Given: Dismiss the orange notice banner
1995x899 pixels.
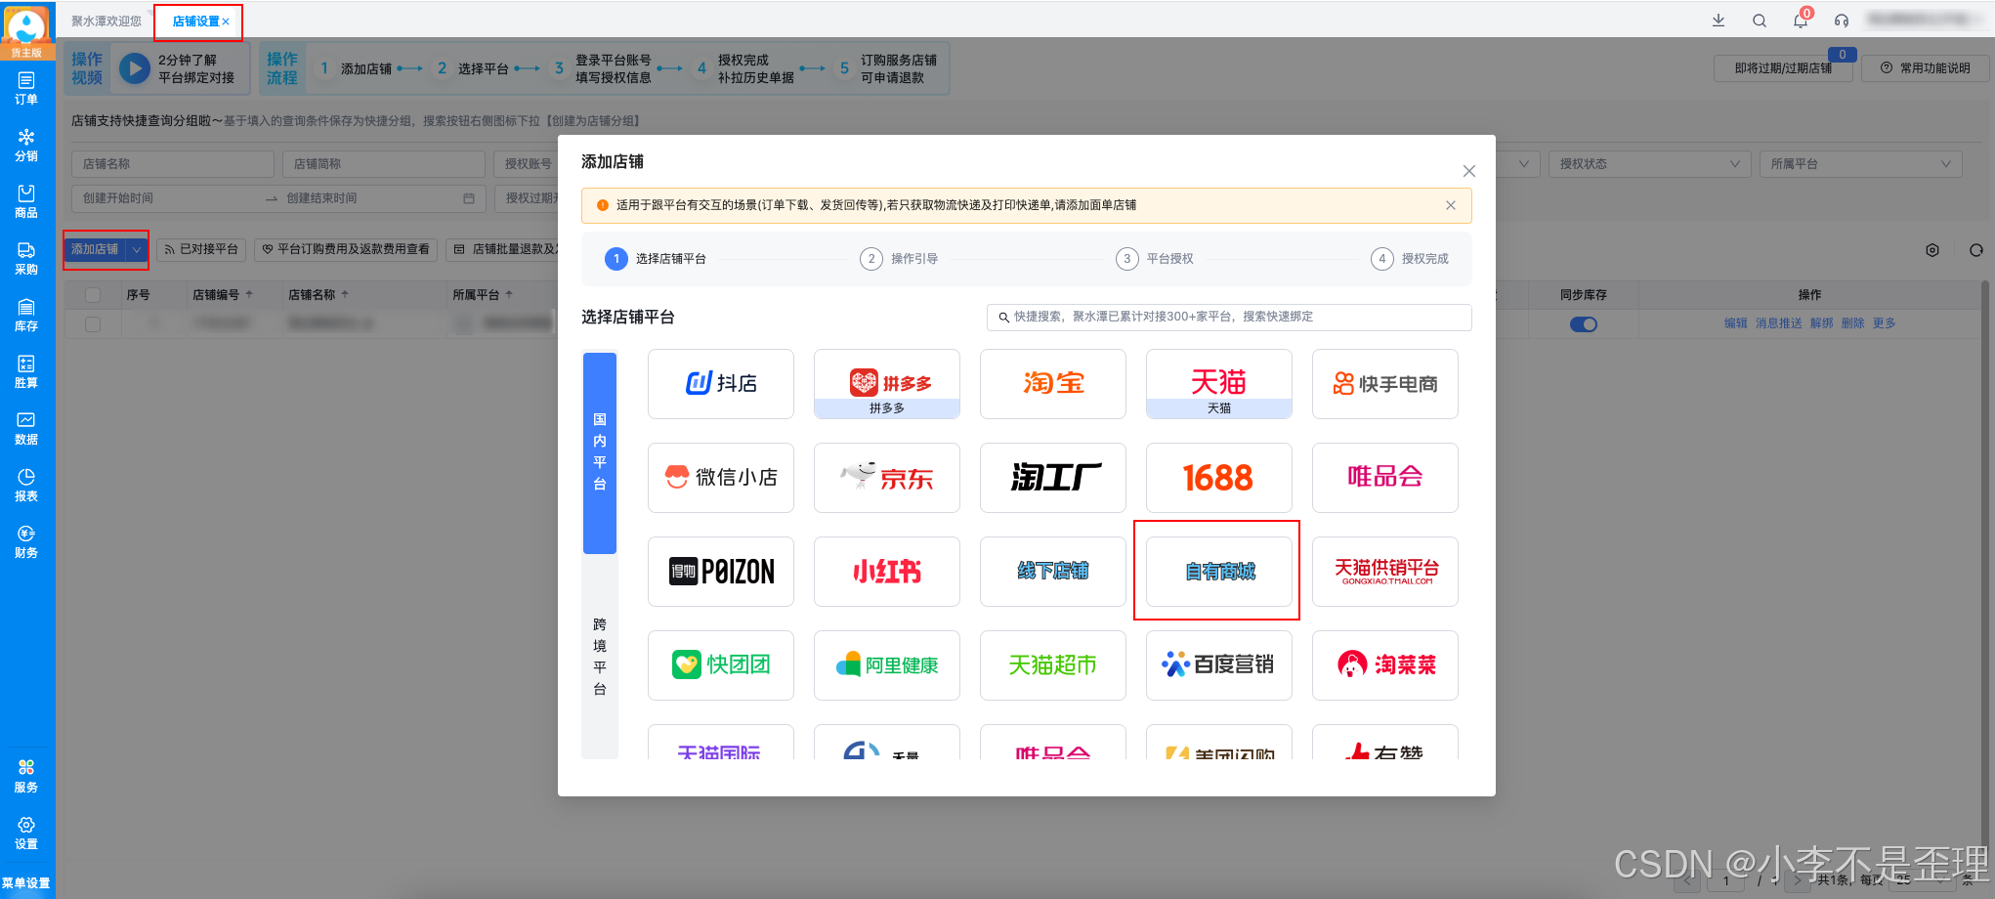Looking at the screenshot, I should pyautogui.click(x=1451, y=205).
